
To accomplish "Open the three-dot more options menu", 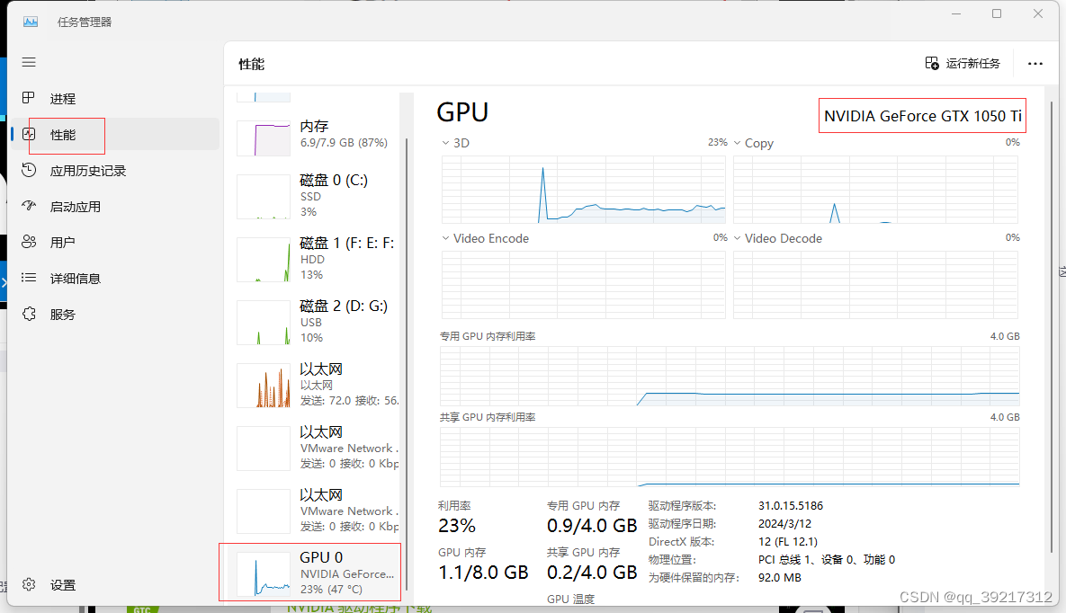I will point(1035,63).
